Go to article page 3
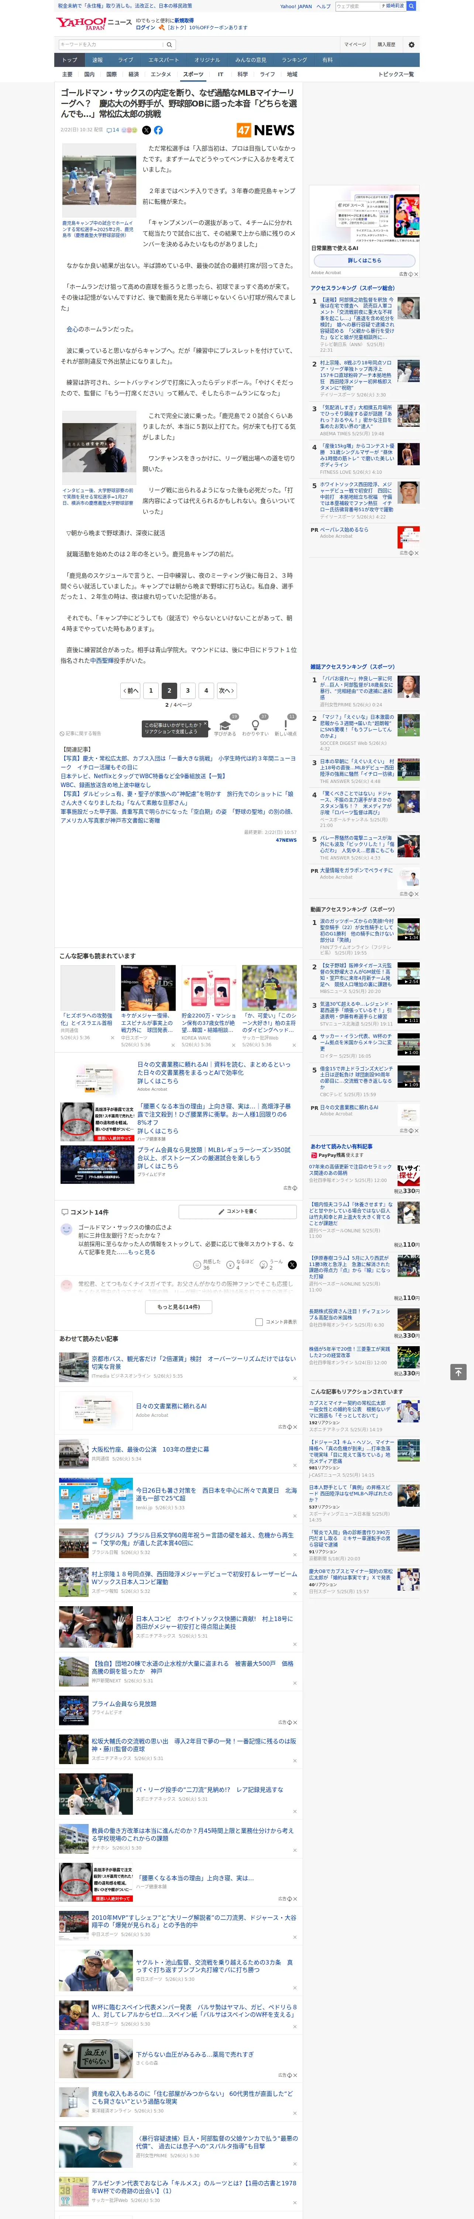Screen dimensions: 474x2219 coord(188,690)
